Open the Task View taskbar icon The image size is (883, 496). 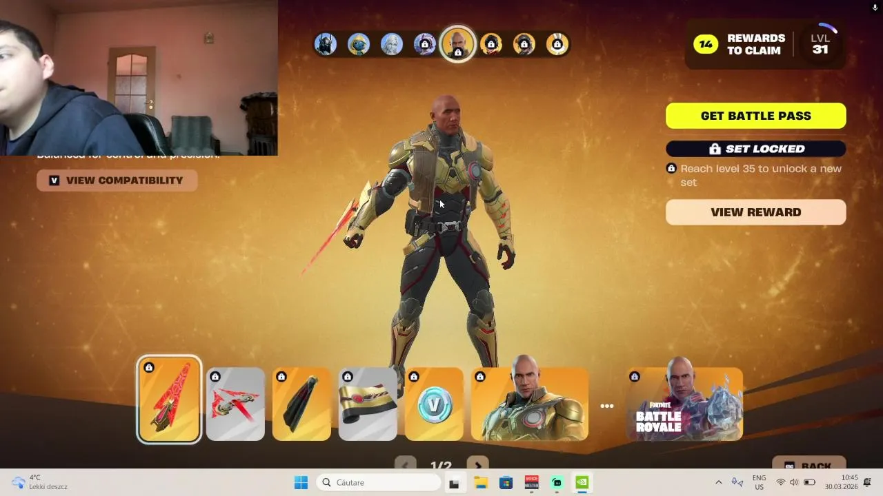[x=454, y=483]
